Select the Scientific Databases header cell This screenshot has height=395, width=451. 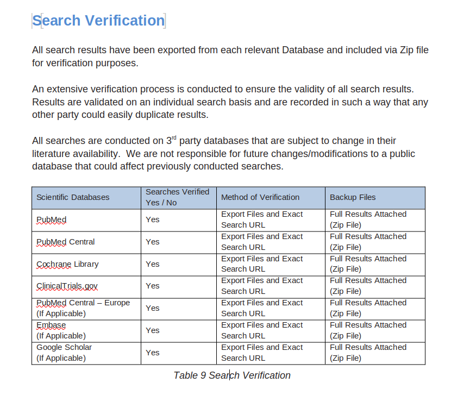[x=73, y=197]
